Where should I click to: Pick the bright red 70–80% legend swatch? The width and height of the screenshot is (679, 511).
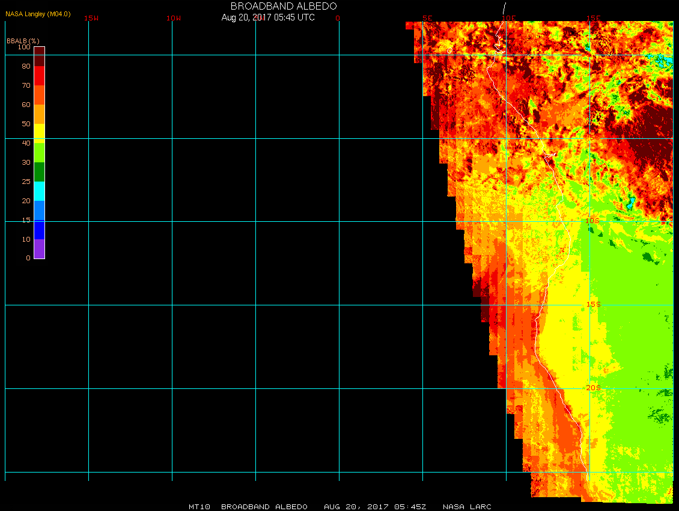tap(39, 76)
